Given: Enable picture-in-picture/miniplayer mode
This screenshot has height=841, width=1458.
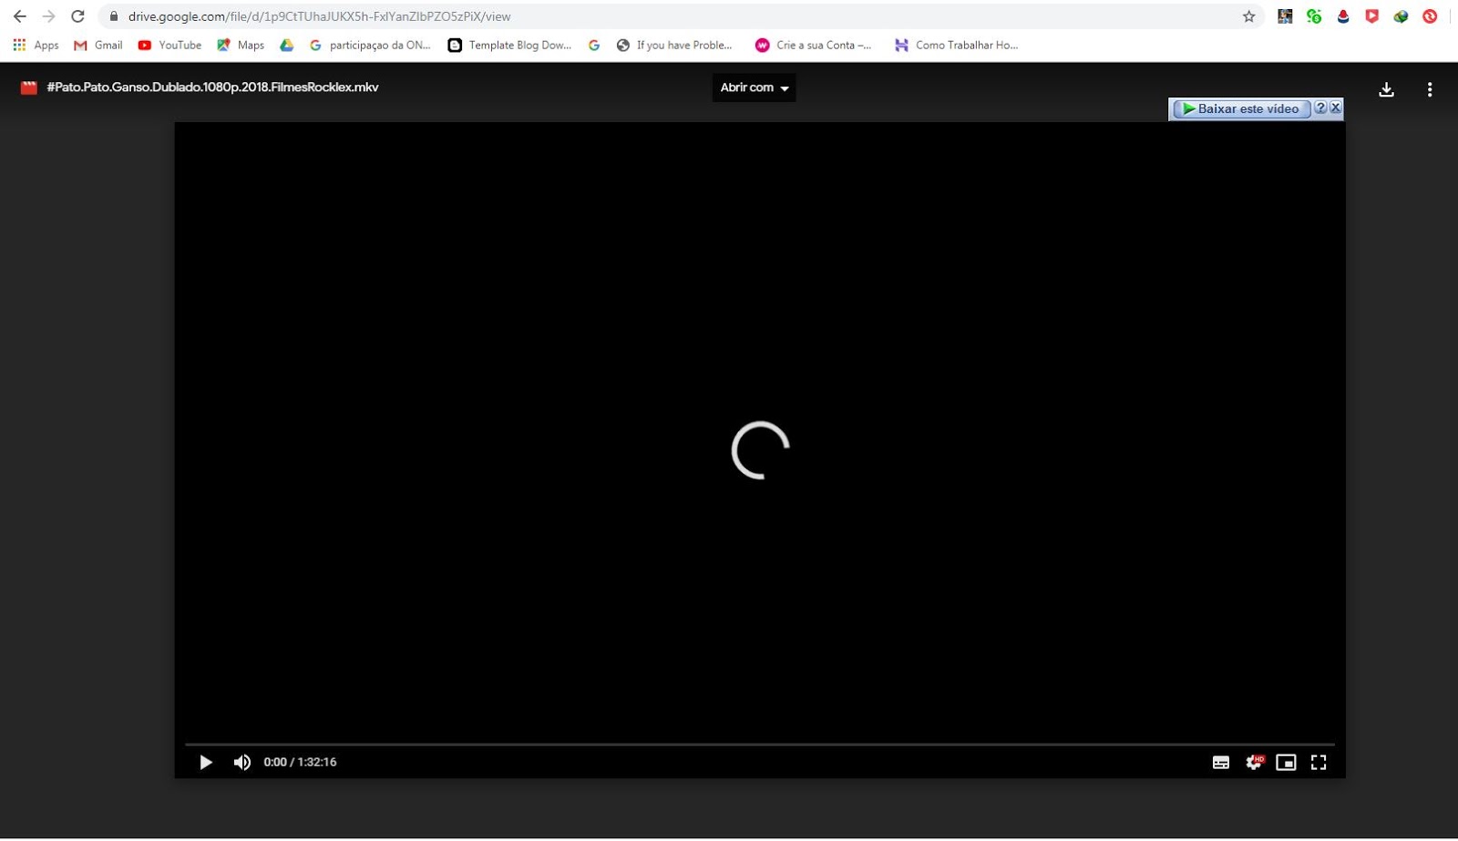Looking at the screenshot, I should [x=1286, y=763].
